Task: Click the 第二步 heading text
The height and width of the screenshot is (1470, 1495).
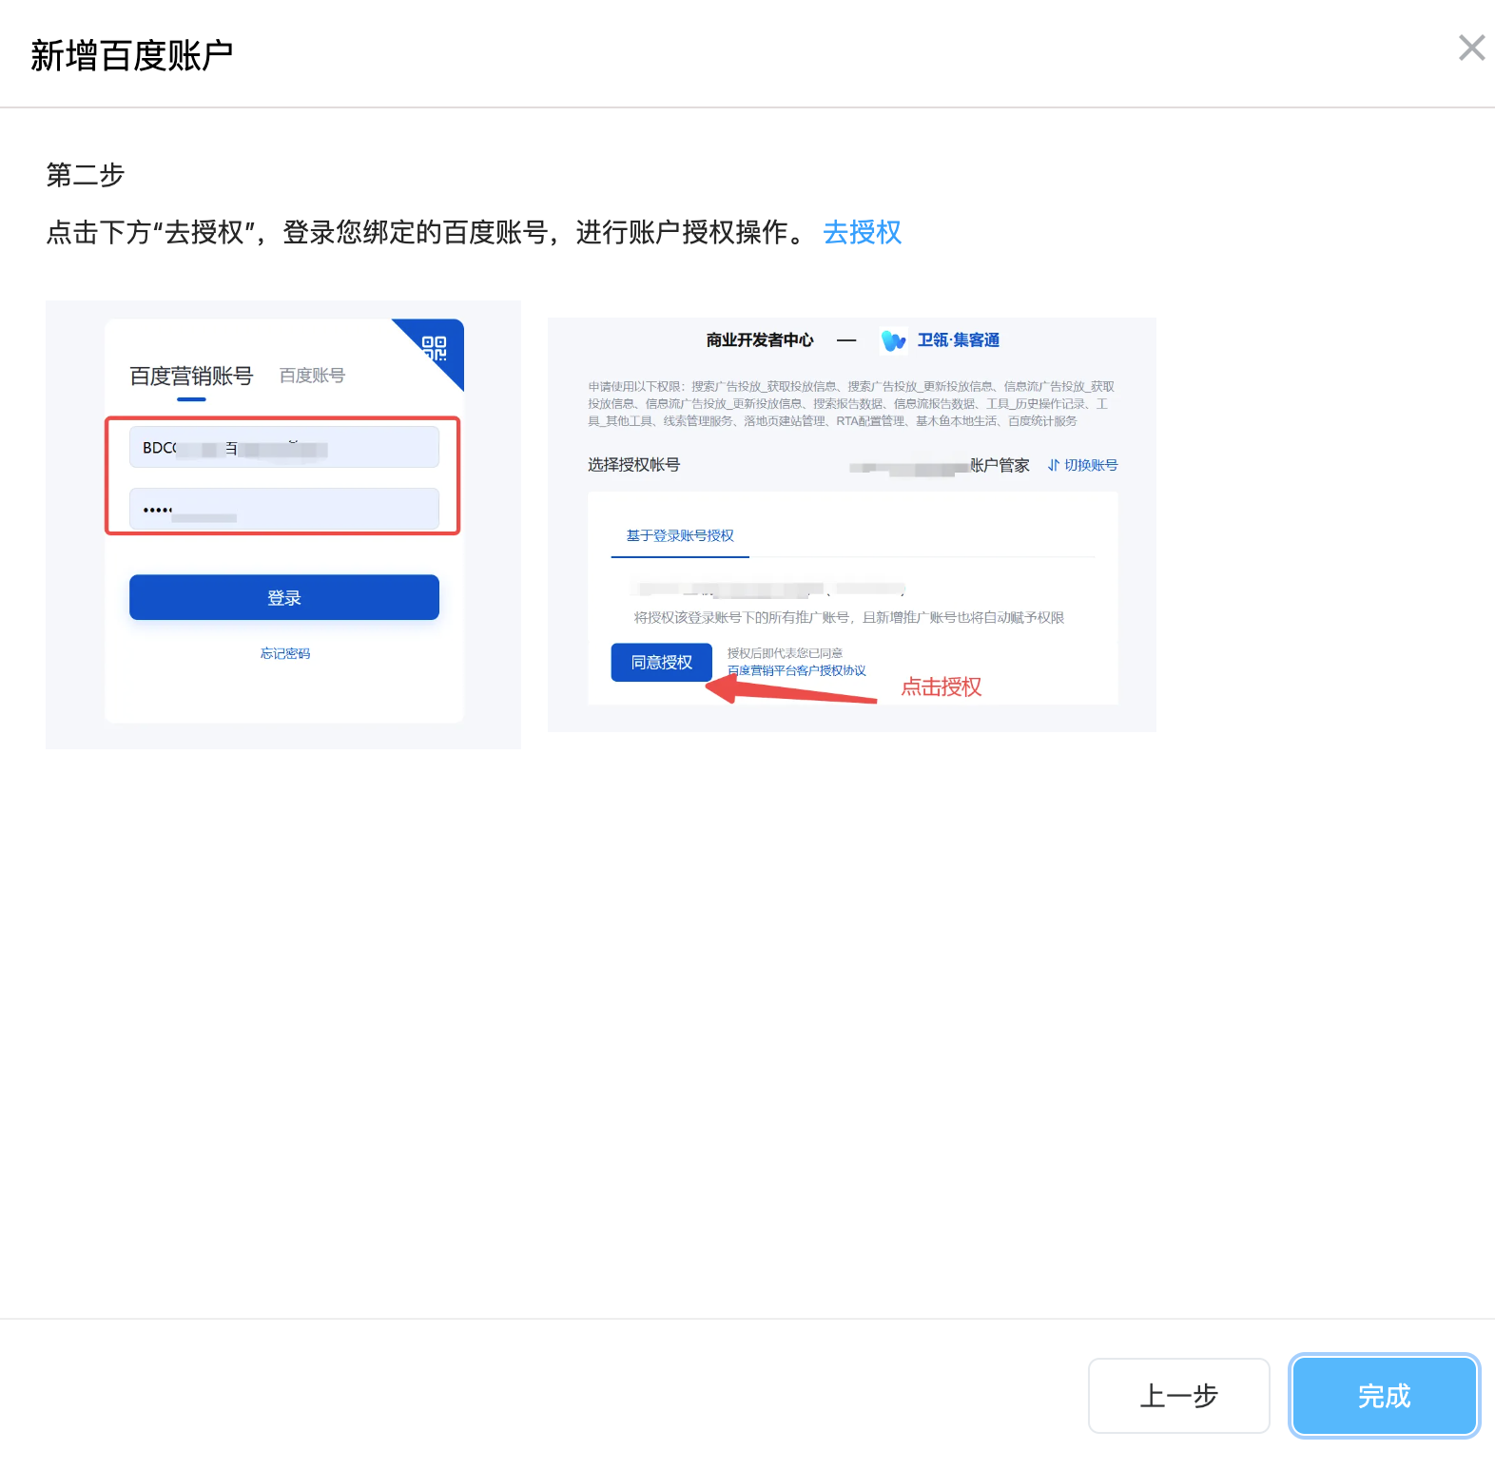Action: click(86, 175)
